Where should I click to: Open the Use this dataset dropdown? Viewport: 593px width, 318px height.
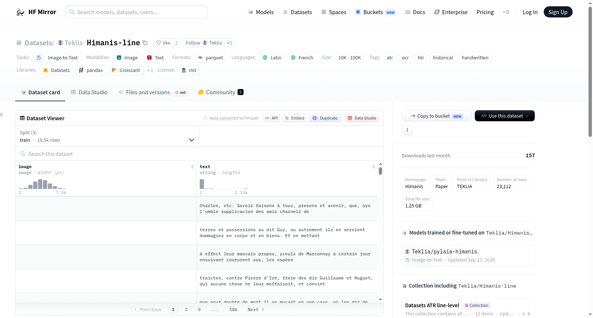tap(504, 116)
